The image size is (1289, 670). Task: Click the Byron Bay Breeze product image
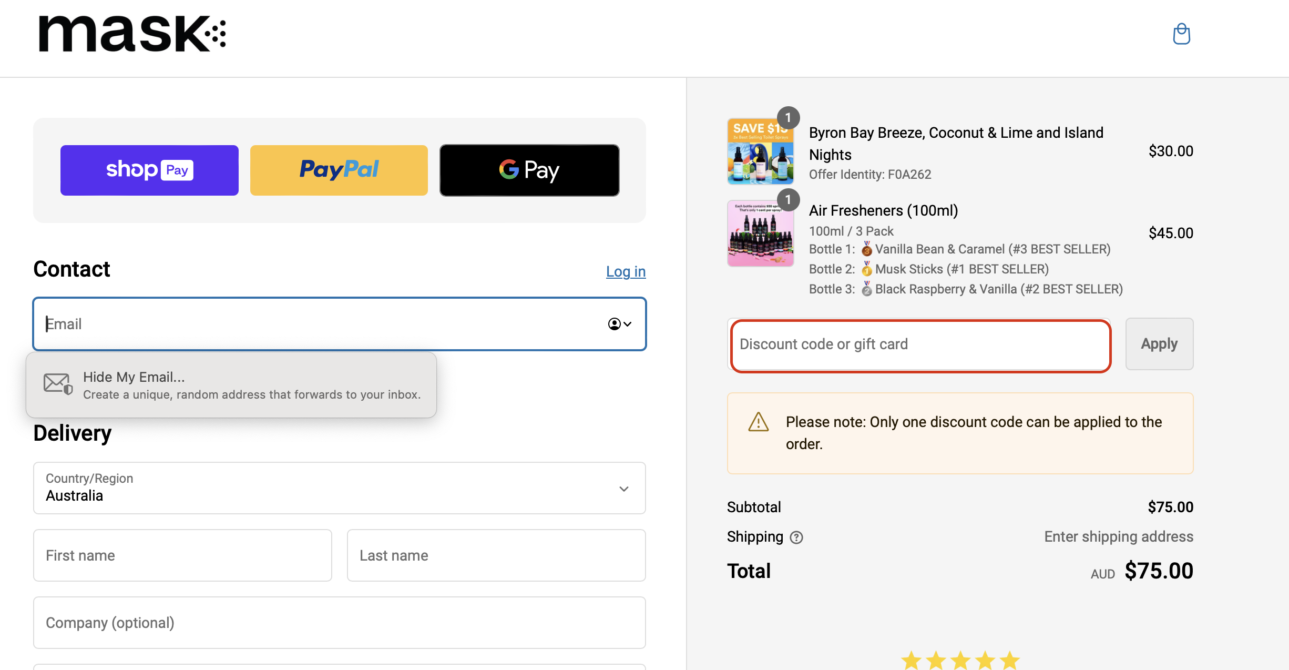point(760,151)
